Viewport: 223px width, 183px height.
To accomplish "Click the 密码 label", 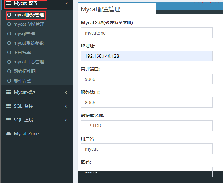I will (x=86, y=162).
